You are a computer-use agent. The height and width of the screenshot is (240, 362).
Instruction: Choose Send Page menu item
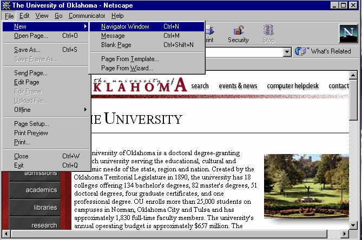[45, 73]
